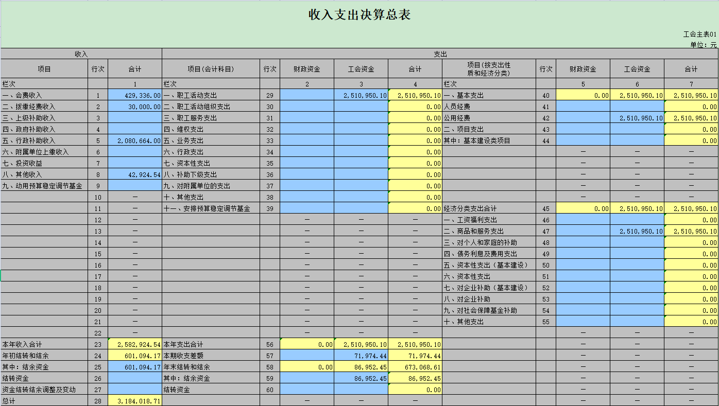The height and width of the screenshot is (406, 719).
Task: Select the 其中：基本建设类项目 label cell
Action: (489, 140)
